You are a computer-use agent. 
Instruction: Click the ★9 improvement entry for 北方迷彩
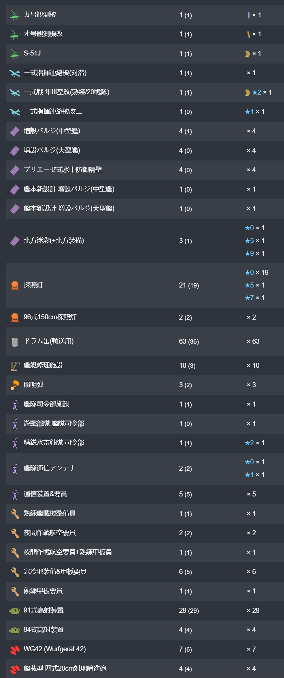(x=255, y=253)
